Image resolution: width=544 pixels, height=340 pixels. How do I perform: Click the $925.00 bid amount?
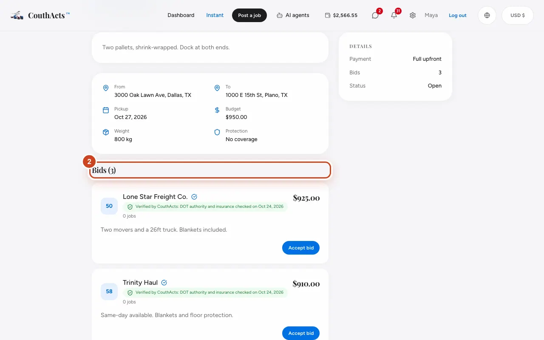pyautogui.click(x=306, y=198)
